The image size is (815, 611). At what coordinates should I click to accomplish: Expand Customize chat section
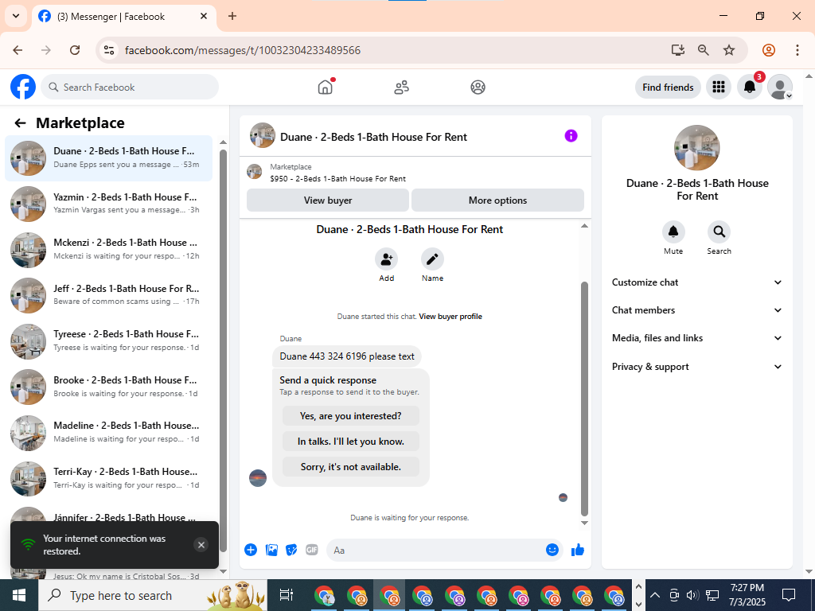click(x=697, y=282)
